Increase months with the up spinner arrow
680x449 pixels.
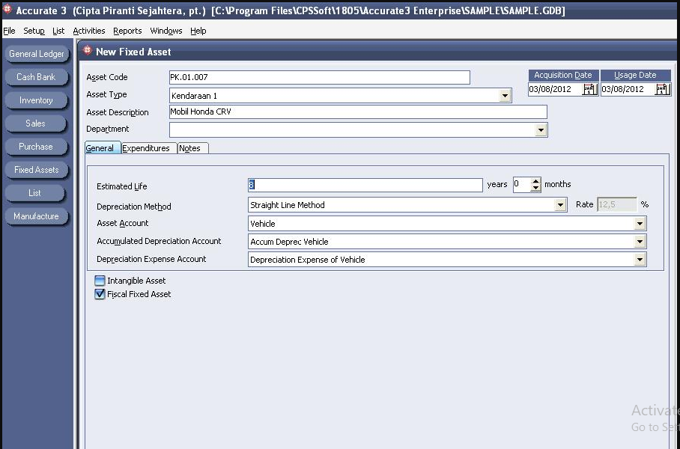tap(535, 181)
